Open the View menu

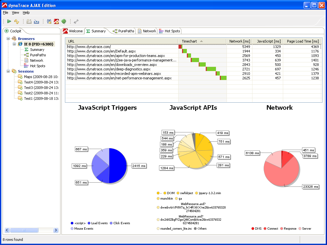(x=15, y=12)
